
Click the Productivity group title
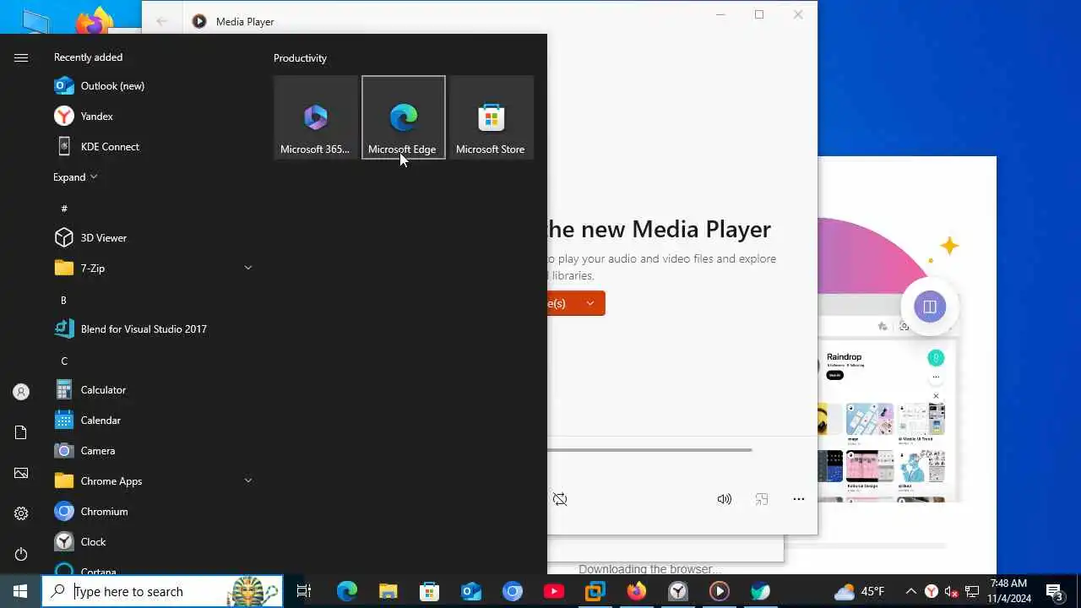[300, 58]
